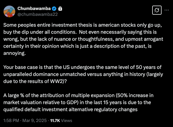Image resolution: width=173 pixels, height=127 pixels.
Task: Open Chumbawamba's profile picture avatar
Action: pyautogui.click(x=9, y=11)
